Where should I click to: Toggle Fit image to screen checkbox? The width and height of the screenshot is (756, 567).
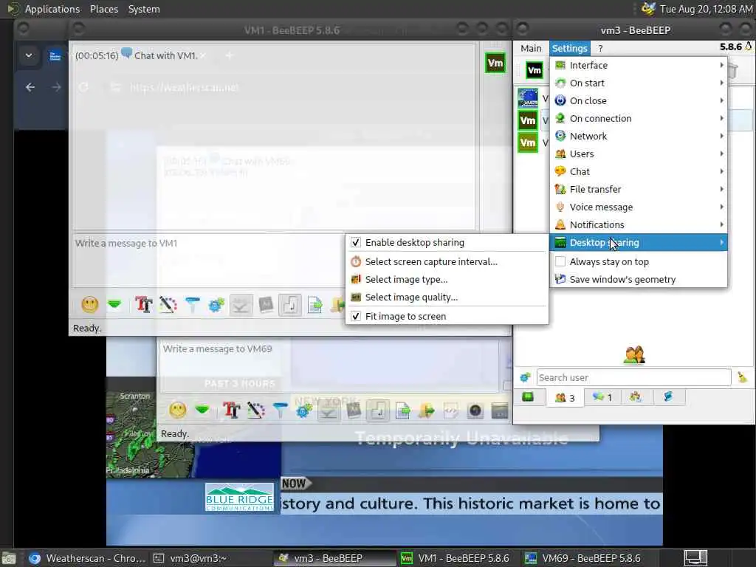(356, 316)
